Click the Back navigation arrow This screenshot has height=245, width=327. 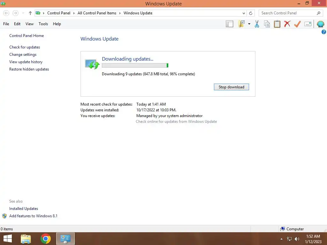tap(6, 13)
